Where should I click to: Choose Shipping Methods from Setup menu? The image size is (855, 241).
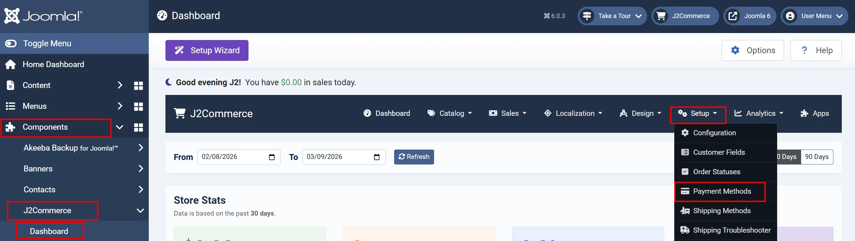click(x=725, y=211)
